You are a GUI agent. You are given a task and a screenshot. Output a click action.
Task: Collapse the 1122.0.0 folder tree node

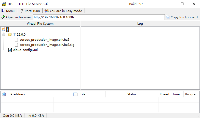(x=4, y=35)
